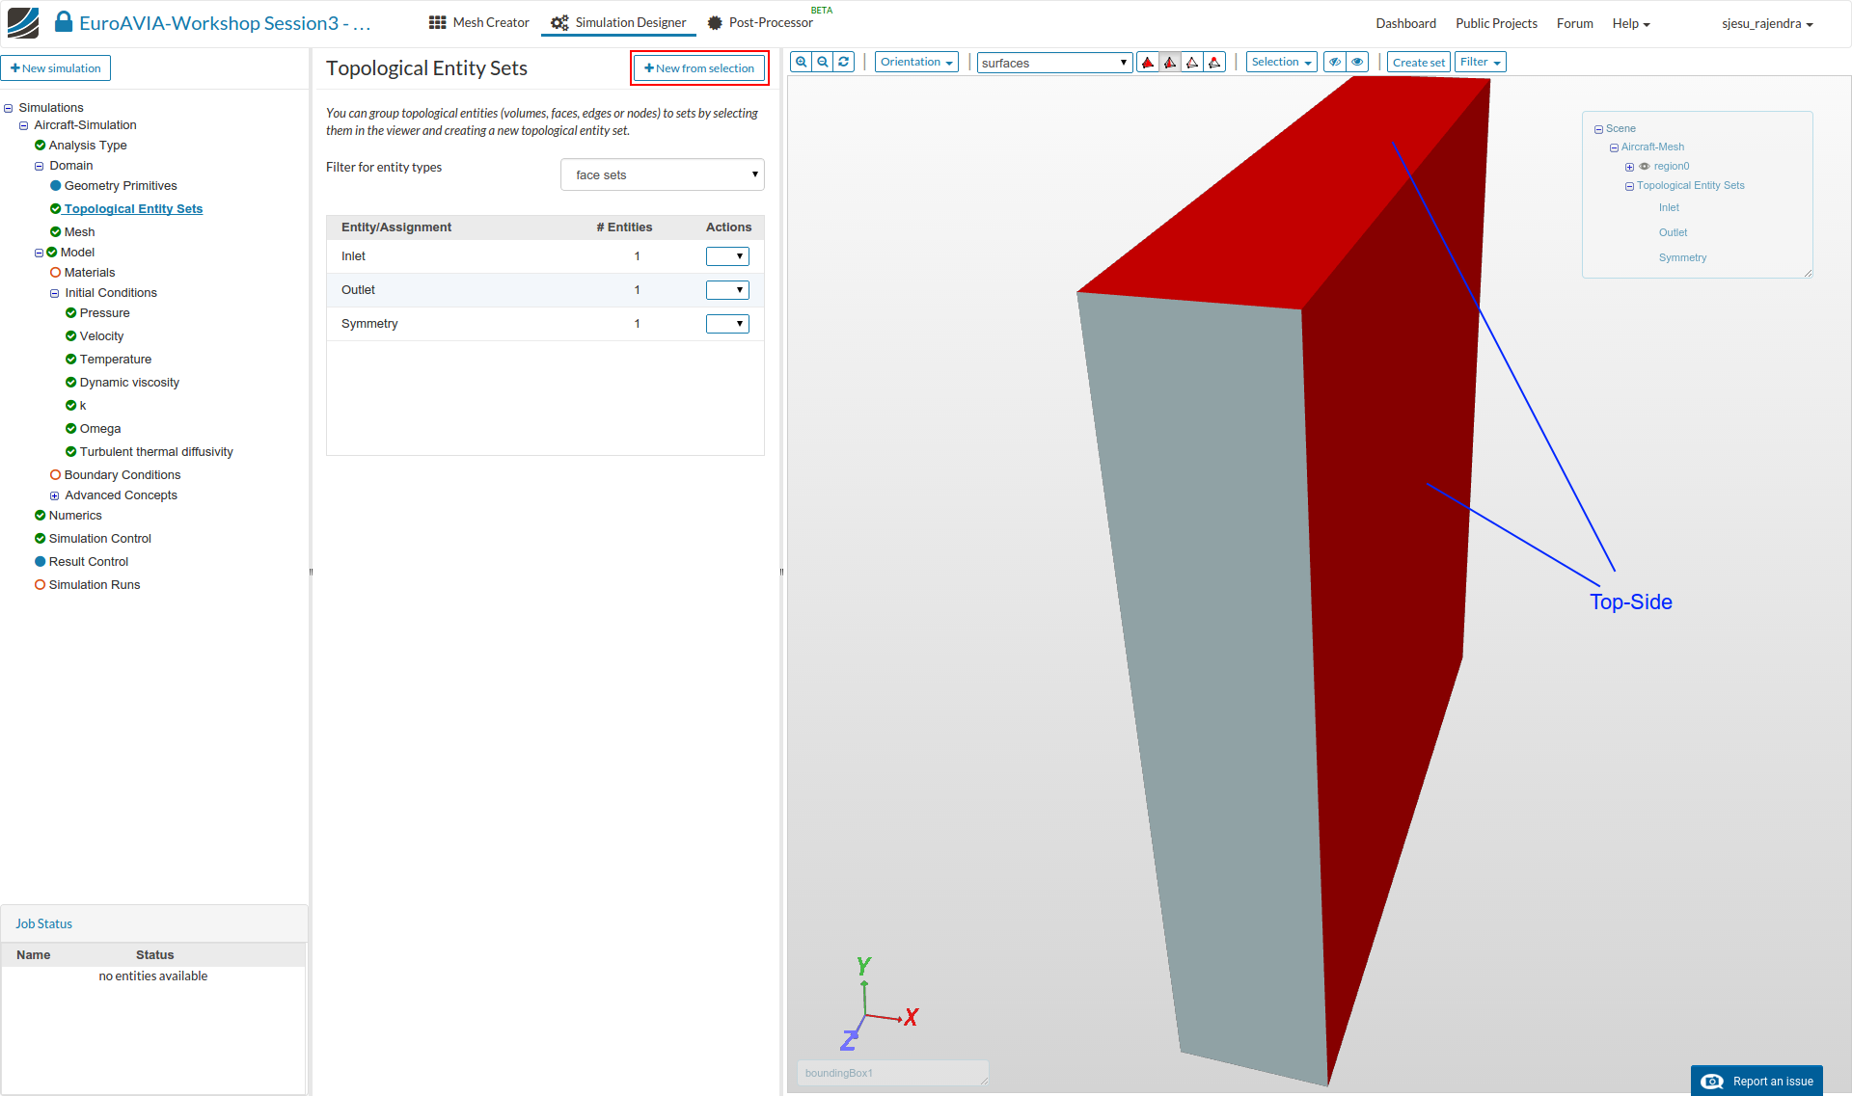Click the zoom in magnifier icon

[x=801, y=62]
